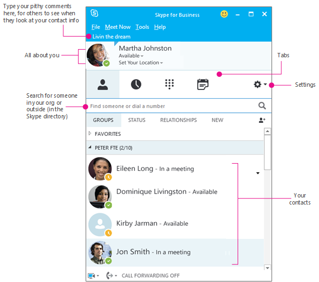Open the Contacts tab person icon
Image resolution: width=319 pixels, height=282 pixels.
point(103,85)
